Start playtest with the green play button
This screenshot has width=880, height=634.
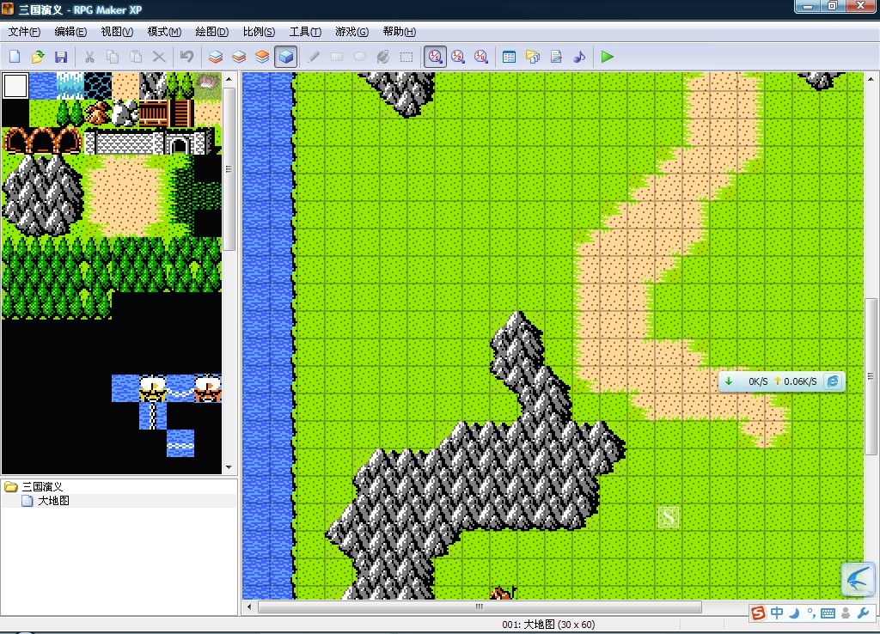[x=608, y=57]
